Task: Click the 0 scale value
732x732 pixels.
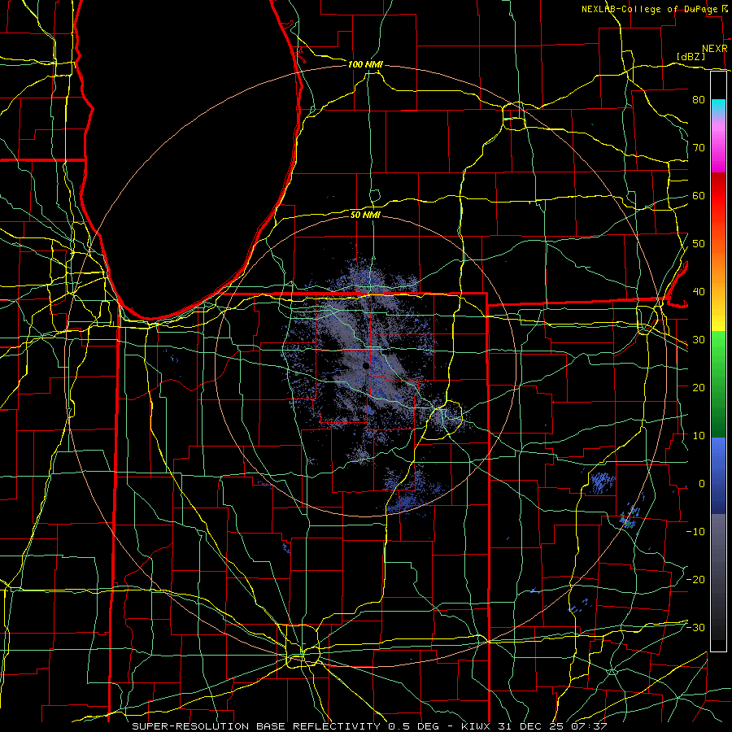Action: pyautogui.click(x=701, y=484)
